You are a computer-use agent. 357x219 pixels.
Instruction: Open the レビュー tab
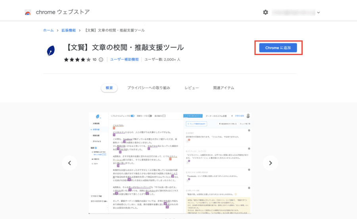point(192,88)
